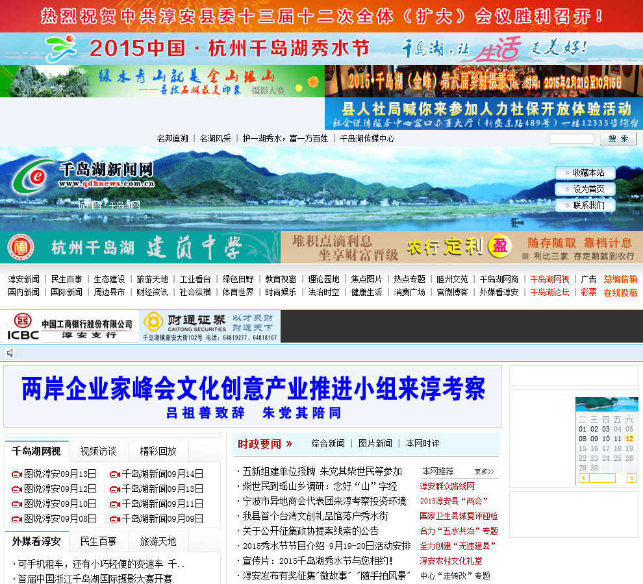Screen dimensions: 643x584
Task: Open the 名邦追溯 top link
Action: tap(173, 138)
